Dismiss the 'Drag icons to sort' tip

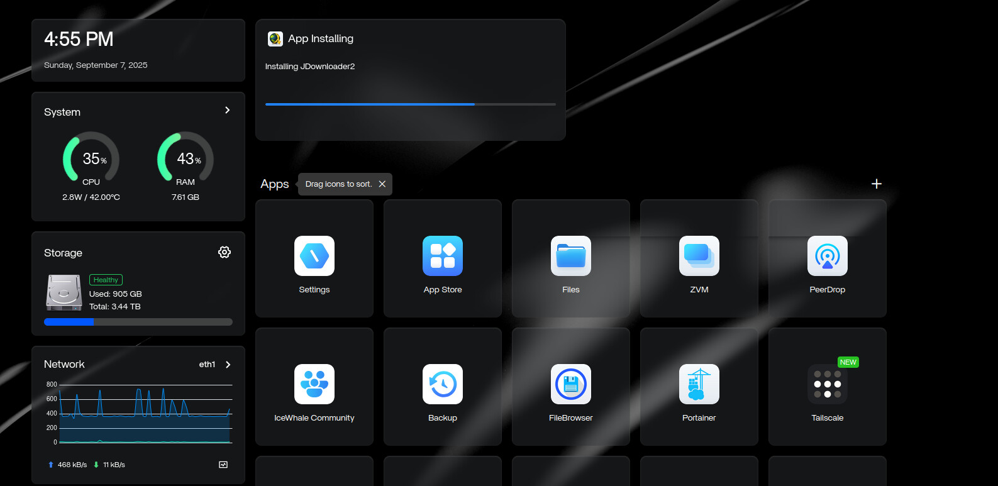point(382,184)
